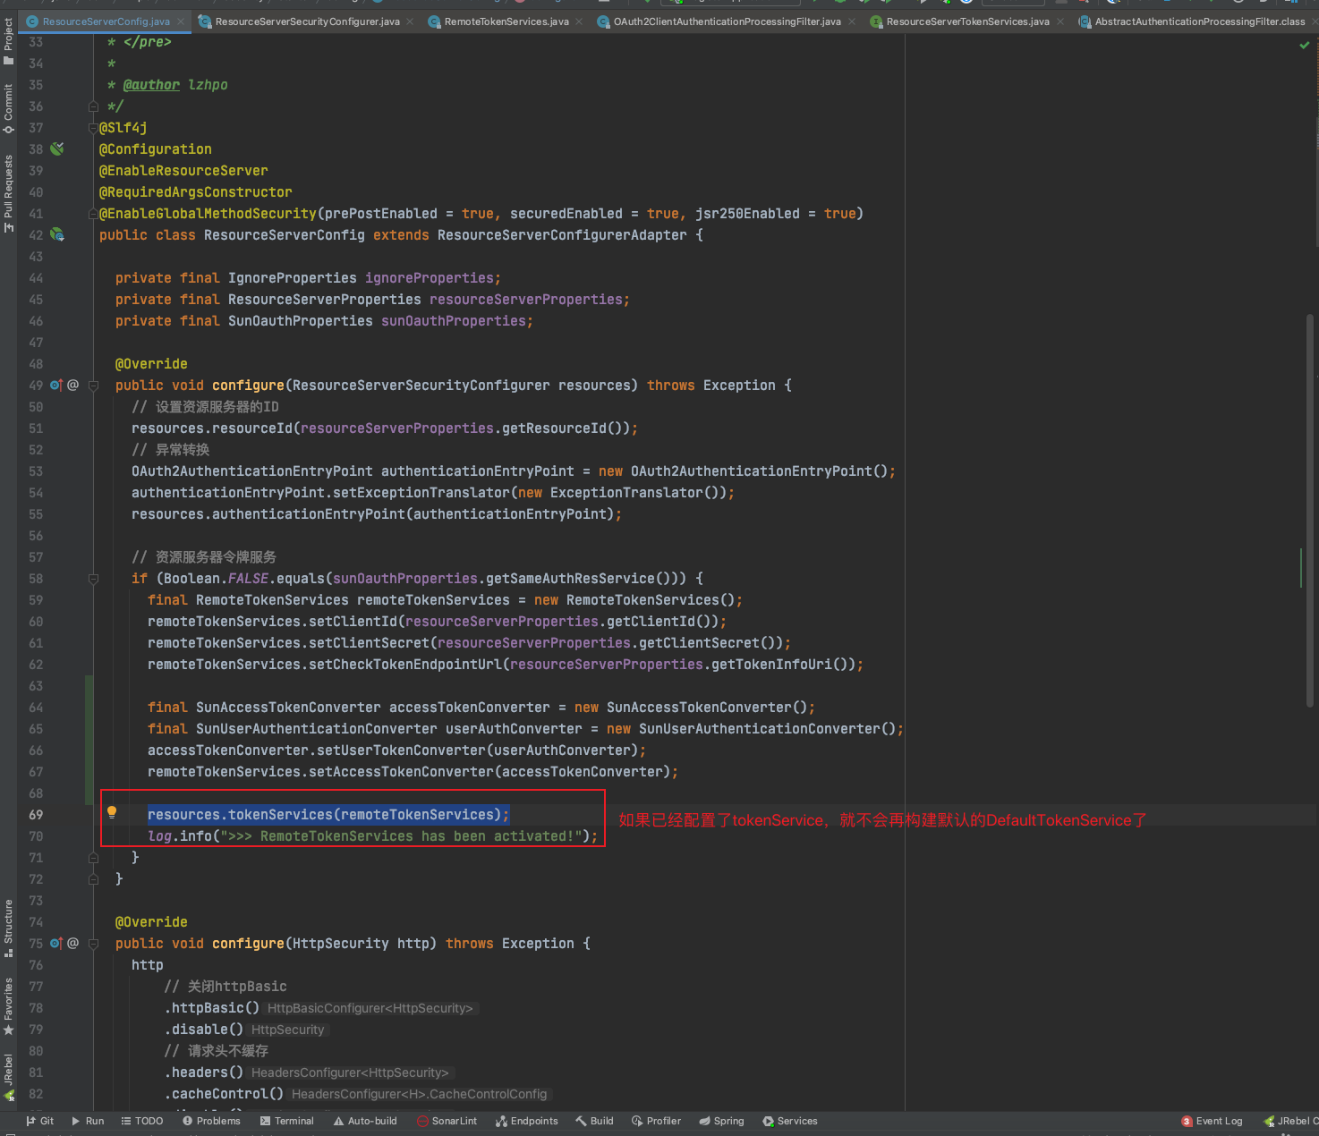Click the overriding method gutter icon on line 49
Viewport: 1319px width, 1136px height.
pos(55,385)
